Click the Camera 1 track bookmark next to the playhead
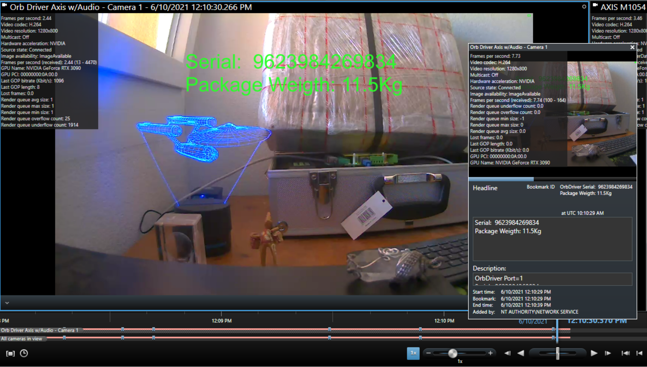Screen dimensions: 647x367 (553, 330)
